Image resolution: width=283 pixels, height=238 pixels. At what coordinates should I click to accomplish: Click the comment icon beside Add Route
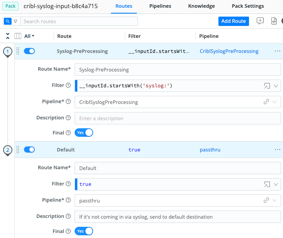point(260,21)
